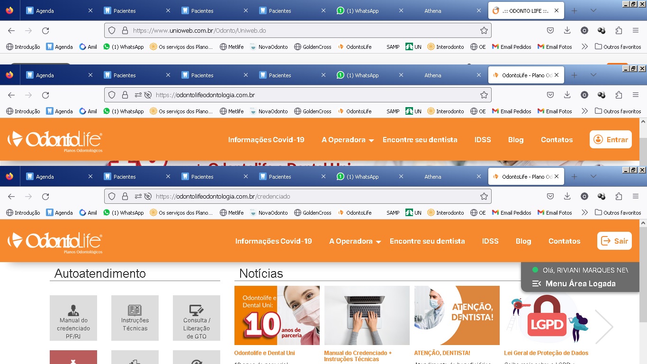This screenshot has width=647, height=364.
Task: Open Extensions puzzle icon in the Uniweb window
Action: tap(619, 30)
